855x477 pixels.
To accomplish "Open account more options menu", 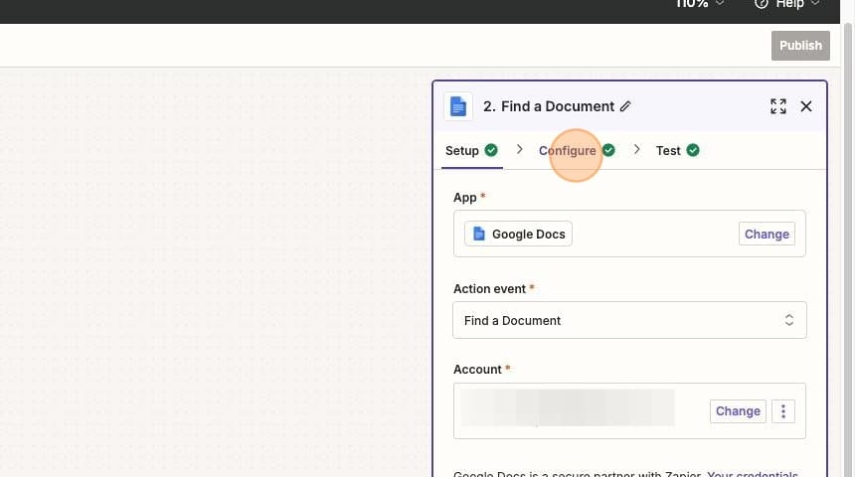I will (x=783, y=411).
